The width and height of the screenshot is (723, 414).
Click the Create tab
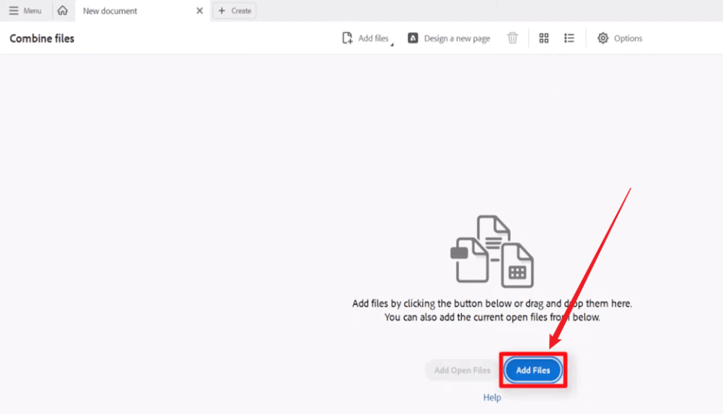click(234, 10)
